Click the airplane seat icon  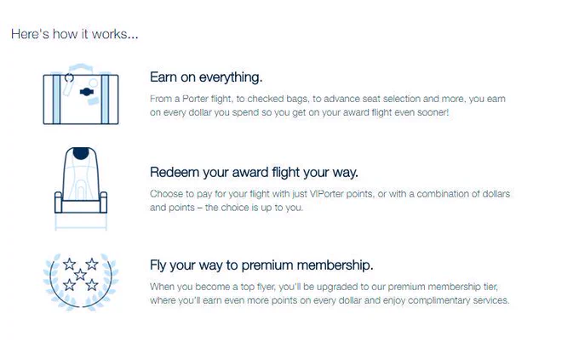pos(81,189)
